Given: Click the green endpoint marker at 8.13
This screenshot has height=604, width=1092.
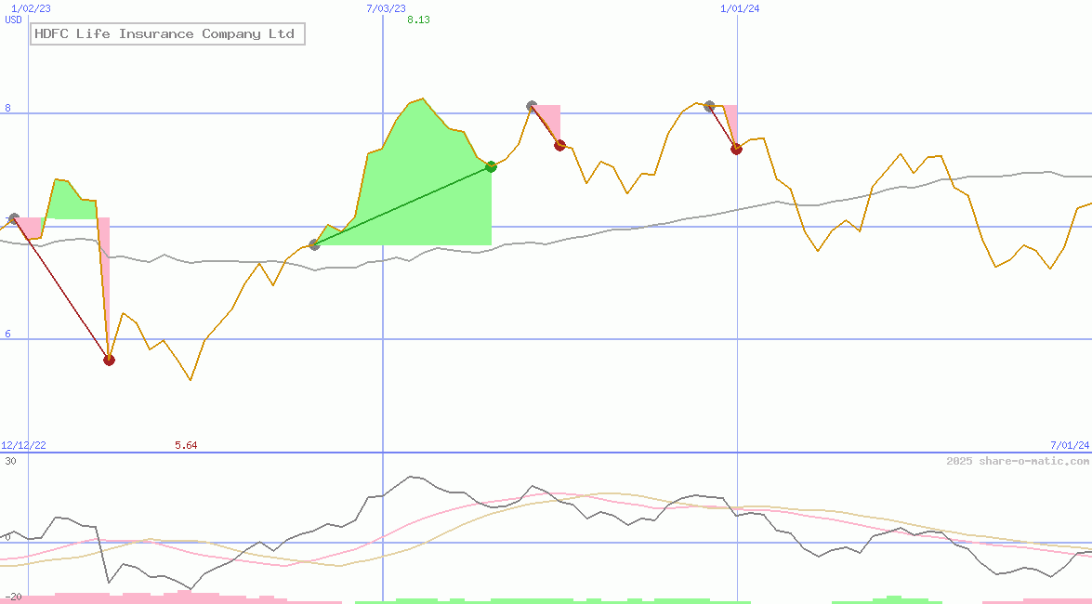Looking at the screenshot, I should pyautogui.click(x=491, y=167).
